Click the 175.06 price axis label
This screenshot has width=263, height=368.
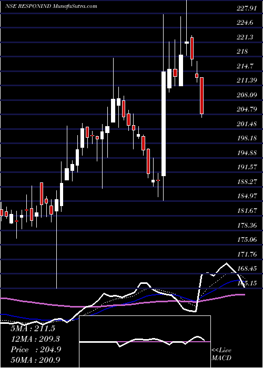coord(246,240)
